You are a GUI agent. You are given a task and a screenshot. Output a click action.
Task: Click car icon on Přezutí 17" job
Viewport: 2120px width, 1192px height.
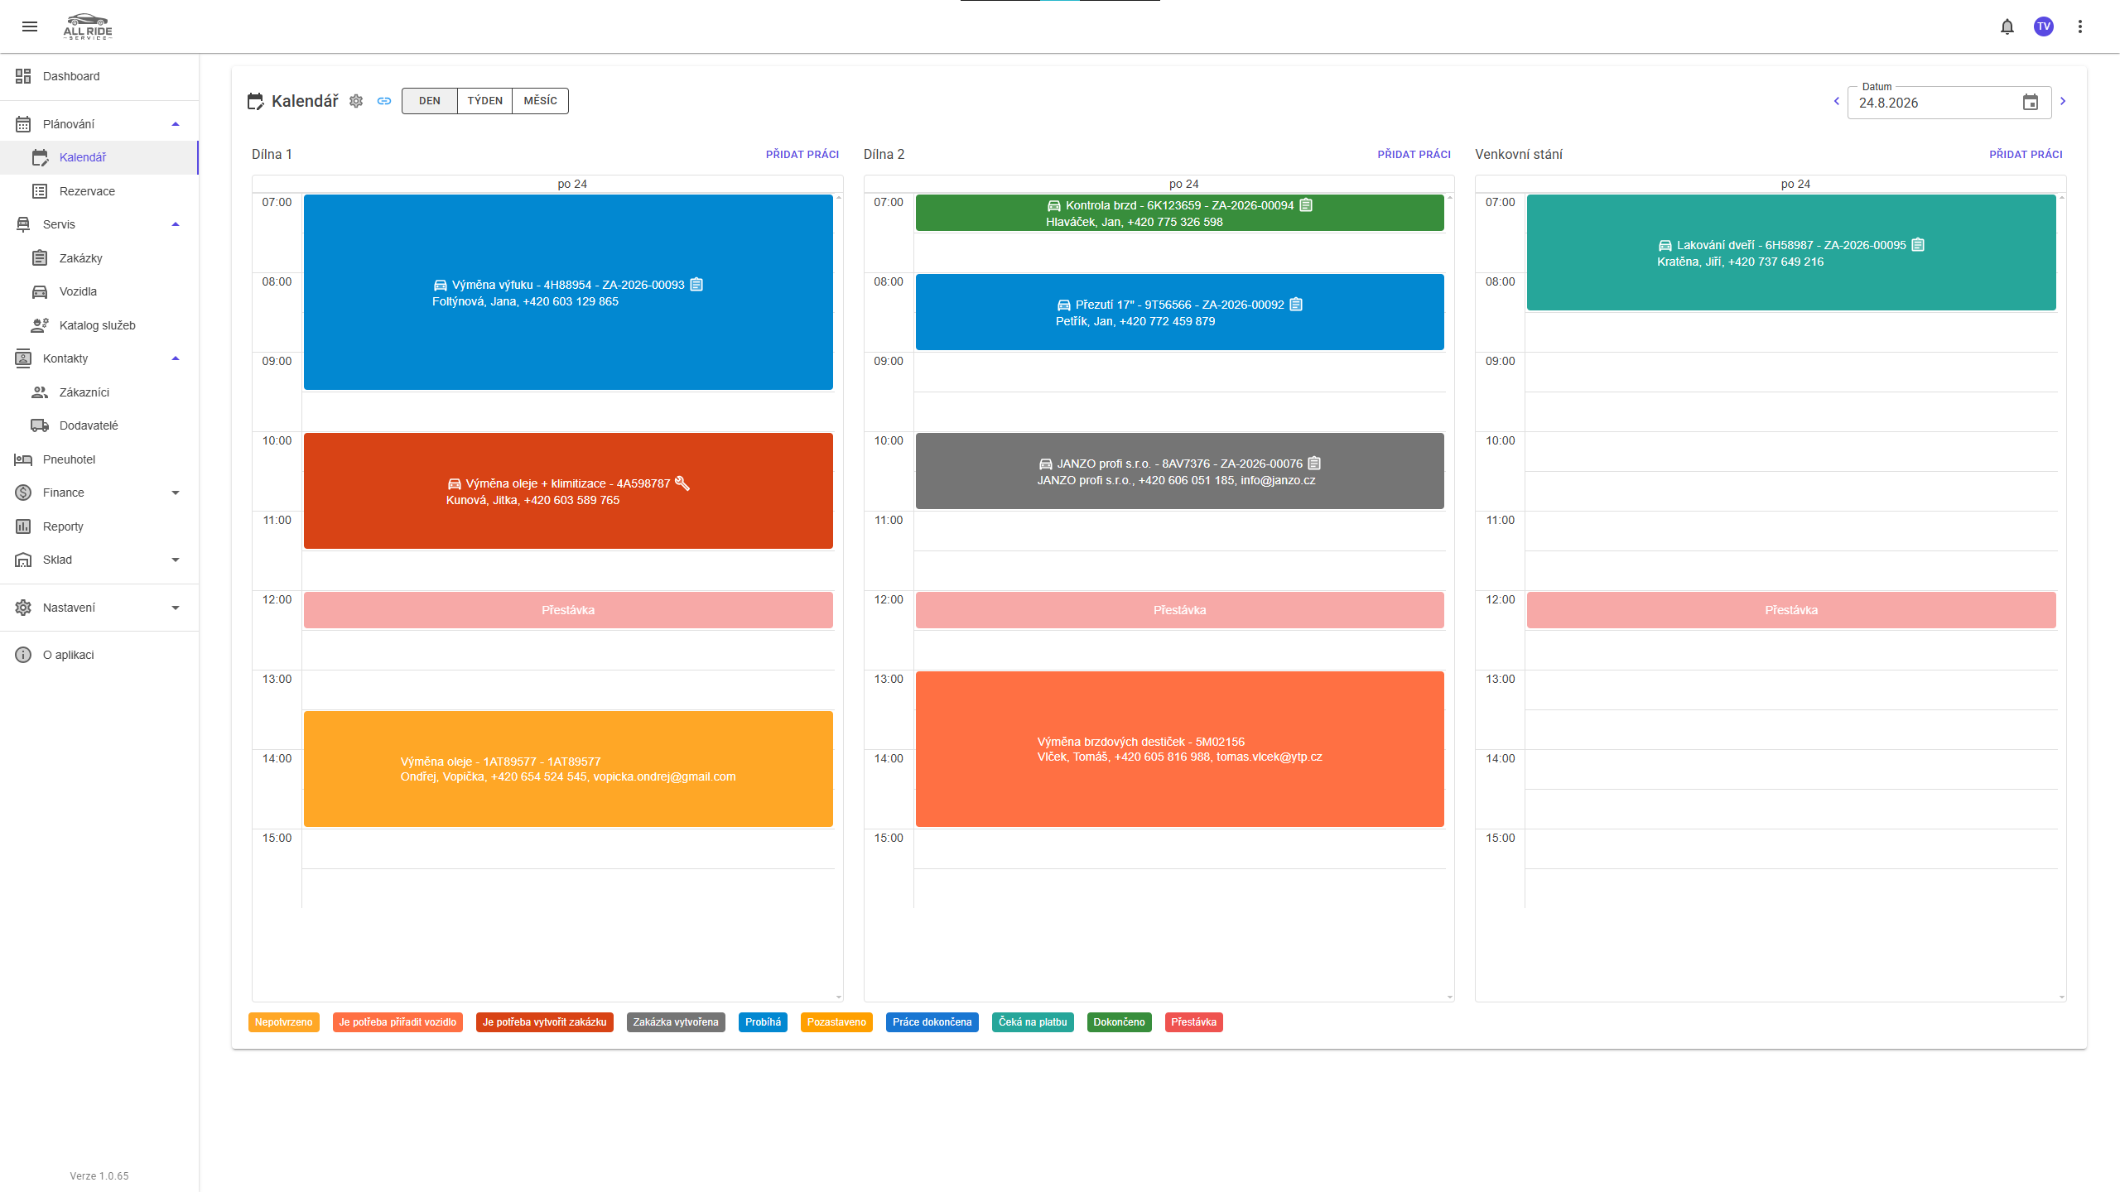pyautogui.click(x=1064, y=305)
